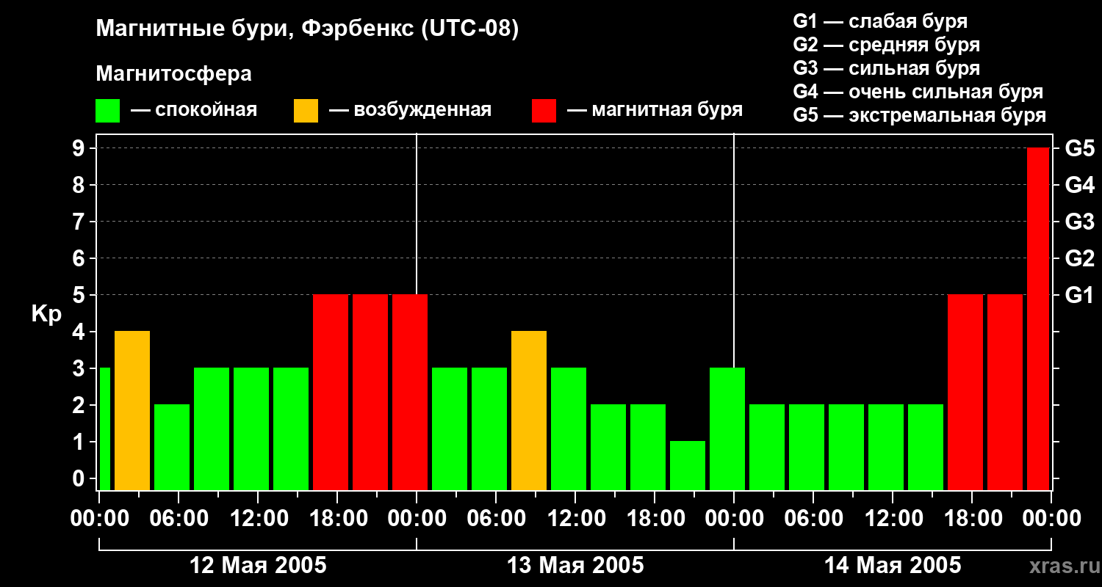Click the 'G4 — очень сильная буря' legend line

(918, 92)
